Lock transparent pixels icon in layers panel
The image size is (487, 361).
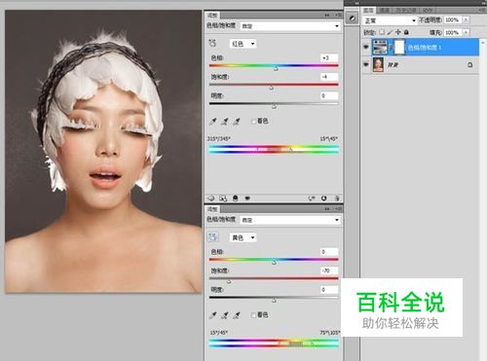(x=382, y=32)
